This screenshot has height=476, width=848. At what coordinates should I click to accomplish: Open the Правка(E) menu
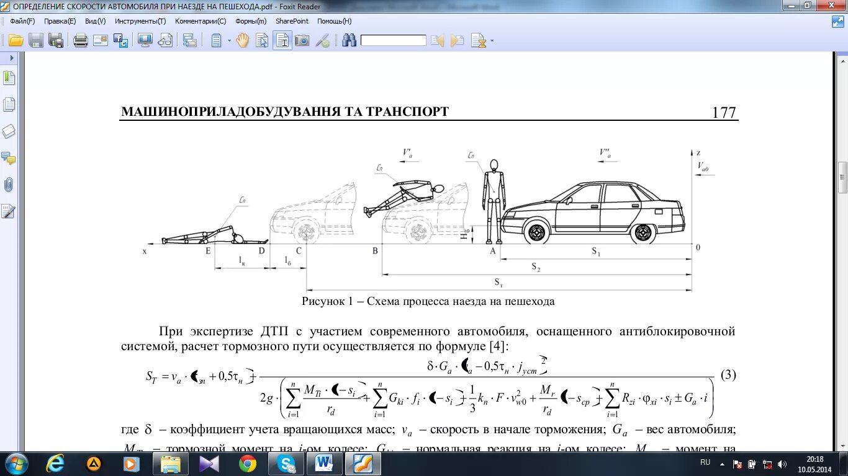pyautogui.click(x=60, y=20)
